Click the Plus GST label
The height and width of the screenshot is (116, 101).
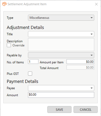13,74
